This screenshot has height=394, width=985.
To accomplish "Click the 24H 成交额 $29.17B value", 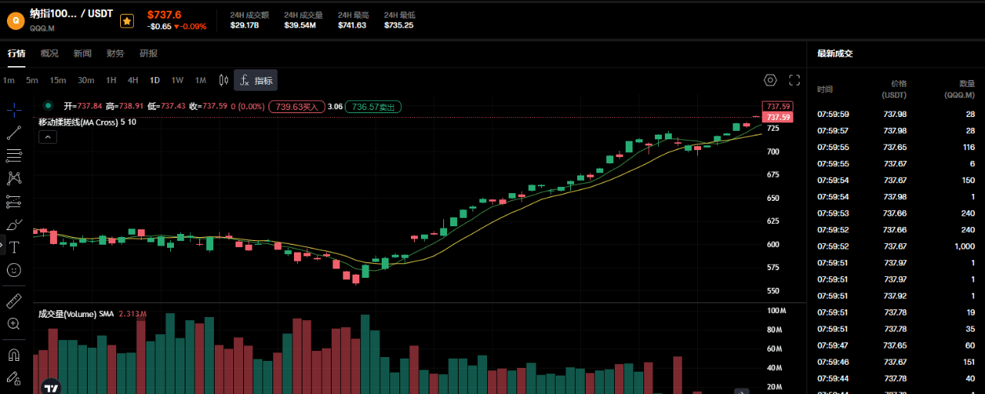I will pos(245,25).
